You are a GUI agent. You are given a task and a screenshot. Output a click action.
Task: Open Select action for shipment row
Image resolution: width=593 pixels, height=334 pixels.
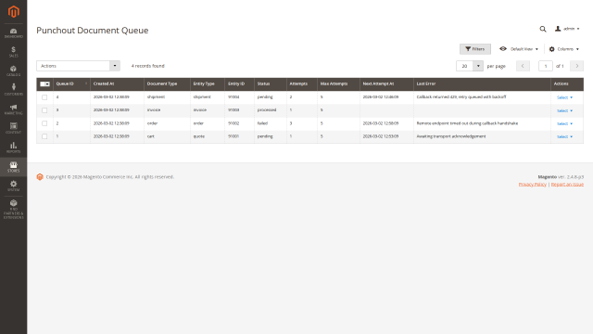point(564,97)
